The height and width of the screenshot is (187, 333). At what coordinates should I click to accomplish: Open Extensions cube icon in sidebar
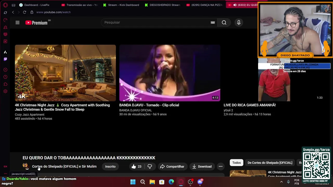click(x=5, y=84)
